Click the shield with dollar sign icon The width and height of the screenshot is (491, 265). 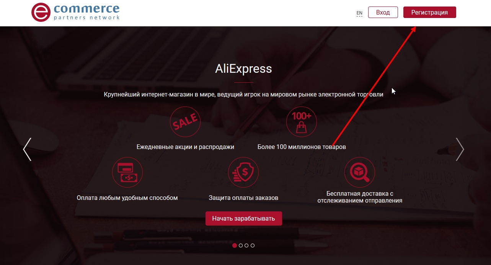[x=243, y=172]
